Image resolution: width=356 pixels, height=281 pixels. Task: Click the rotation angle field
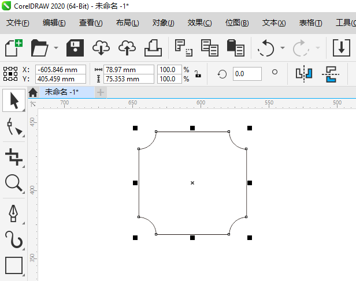coord(247,74)
